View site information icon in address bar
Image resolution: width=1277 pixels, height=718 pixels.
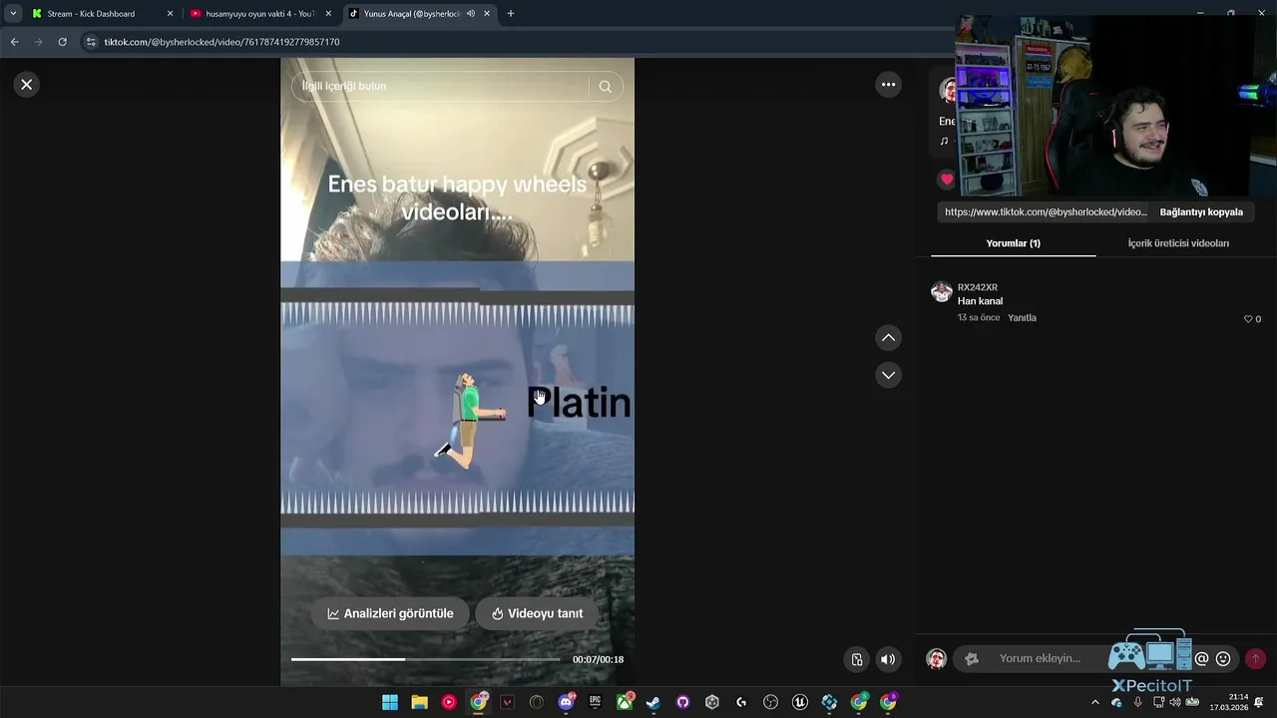tap(91, 42)
